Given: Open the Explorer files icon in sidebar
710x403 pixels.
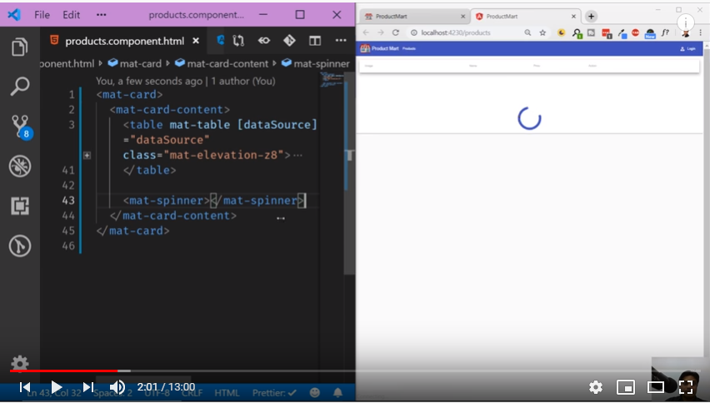Looking at the screenshot, I should [19, 47].
